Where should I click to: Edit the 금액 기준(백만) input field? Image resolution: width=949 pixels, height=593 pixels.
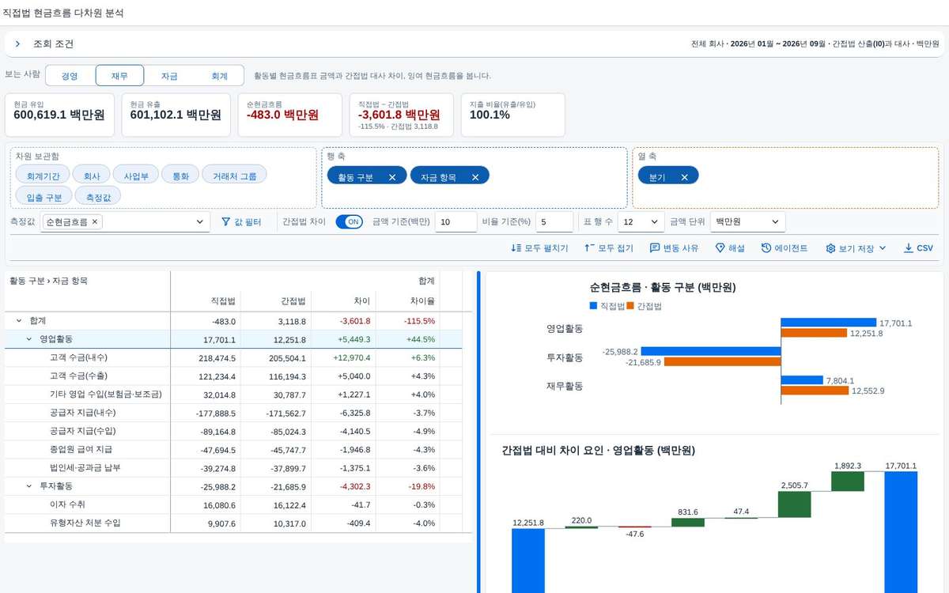pyautogui.click(x=456, y=222)
